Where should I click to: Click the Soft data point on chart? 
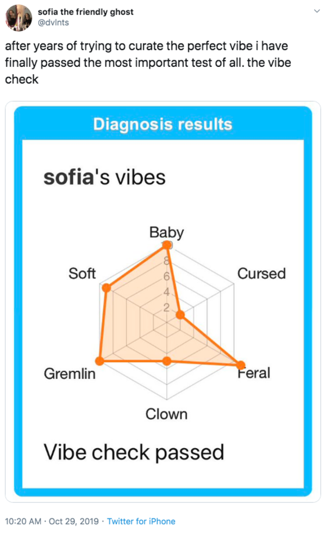106,288
